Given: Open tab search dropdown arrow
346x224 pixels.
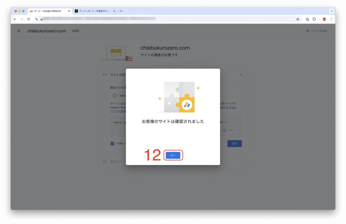Looking at the screenshot, I should (331, 11).
